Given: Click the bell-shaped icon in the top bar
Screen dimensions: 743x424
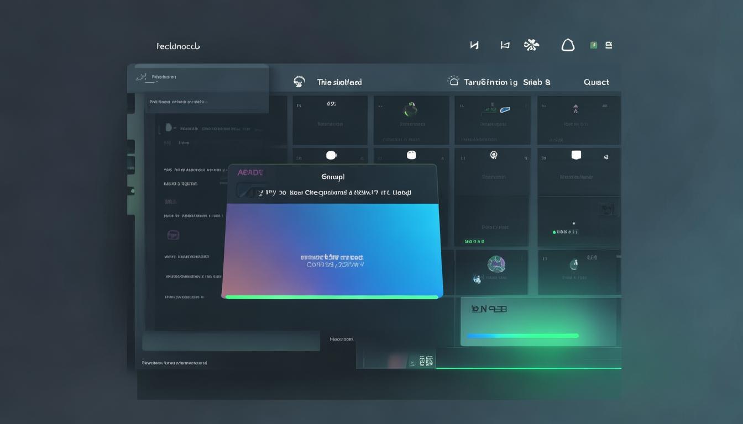Looking at the screenshot, I should pyautogui.click(x=568, y=45).
